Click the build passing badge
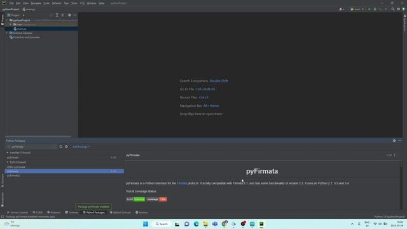Screen dimensions: 407x229 [x=135, y=199]
